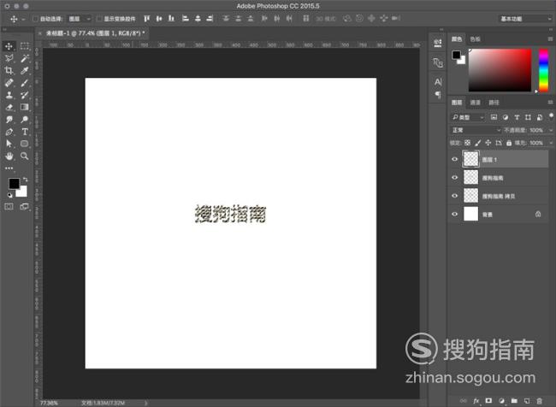Switch to the 色板 tab
The width and height of the screenshot is (556, 407).
(475, 39)
